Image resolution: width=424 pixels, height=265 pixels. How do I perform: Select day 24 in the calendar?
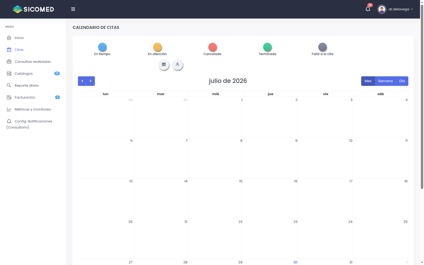pos(326,239)
